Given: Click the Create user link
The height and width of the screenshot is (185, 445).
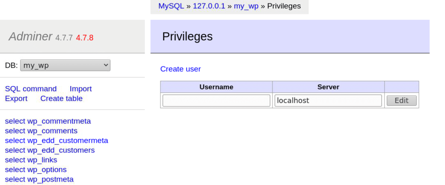Looking at the screenshot, I should click(x=180, y=69).
